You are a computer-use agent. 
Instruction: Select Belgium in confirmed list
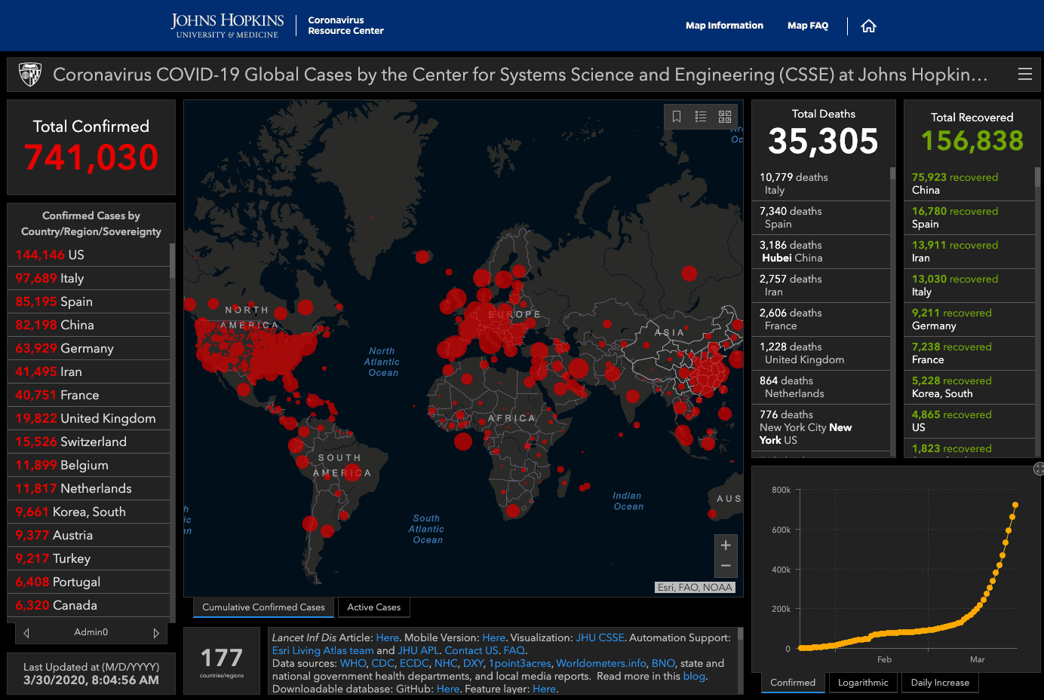click(88, 465)
